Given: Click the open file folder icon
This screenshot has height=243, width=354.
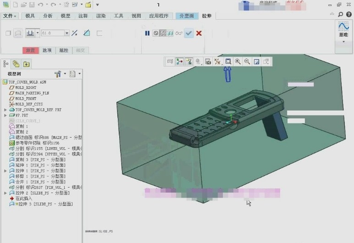Looking at the screenshot, I should pyautogui.click(x=24, y=5).
